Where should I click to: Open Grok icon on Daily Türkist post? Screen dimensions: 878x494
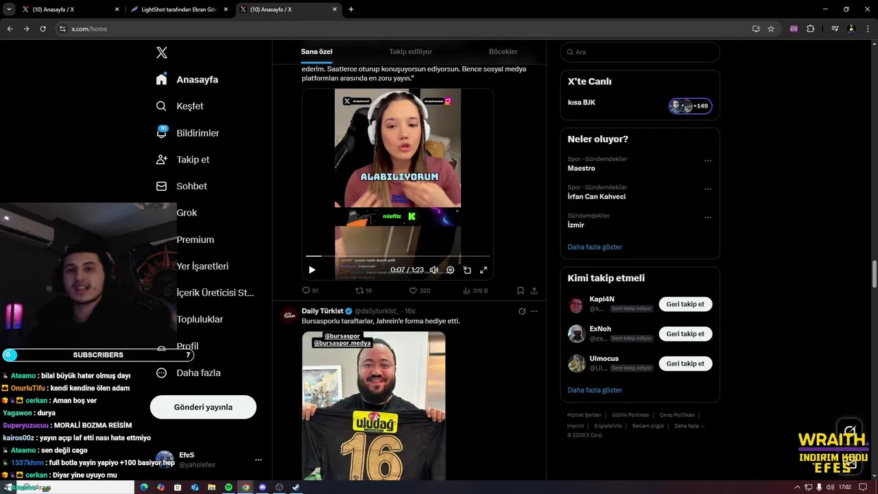[x=522, y=311]
